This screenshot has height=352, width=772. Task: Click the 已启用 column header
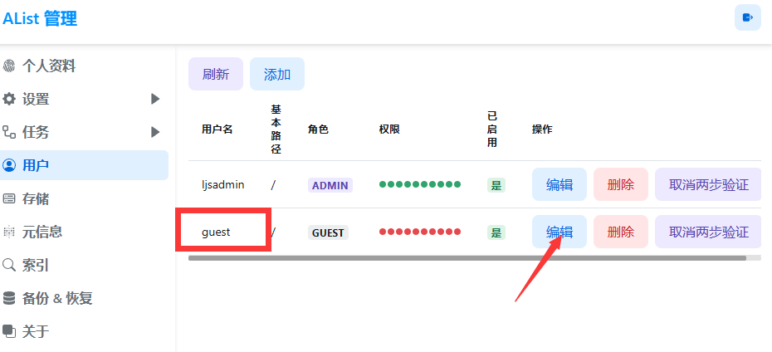(x=492, y=130)
